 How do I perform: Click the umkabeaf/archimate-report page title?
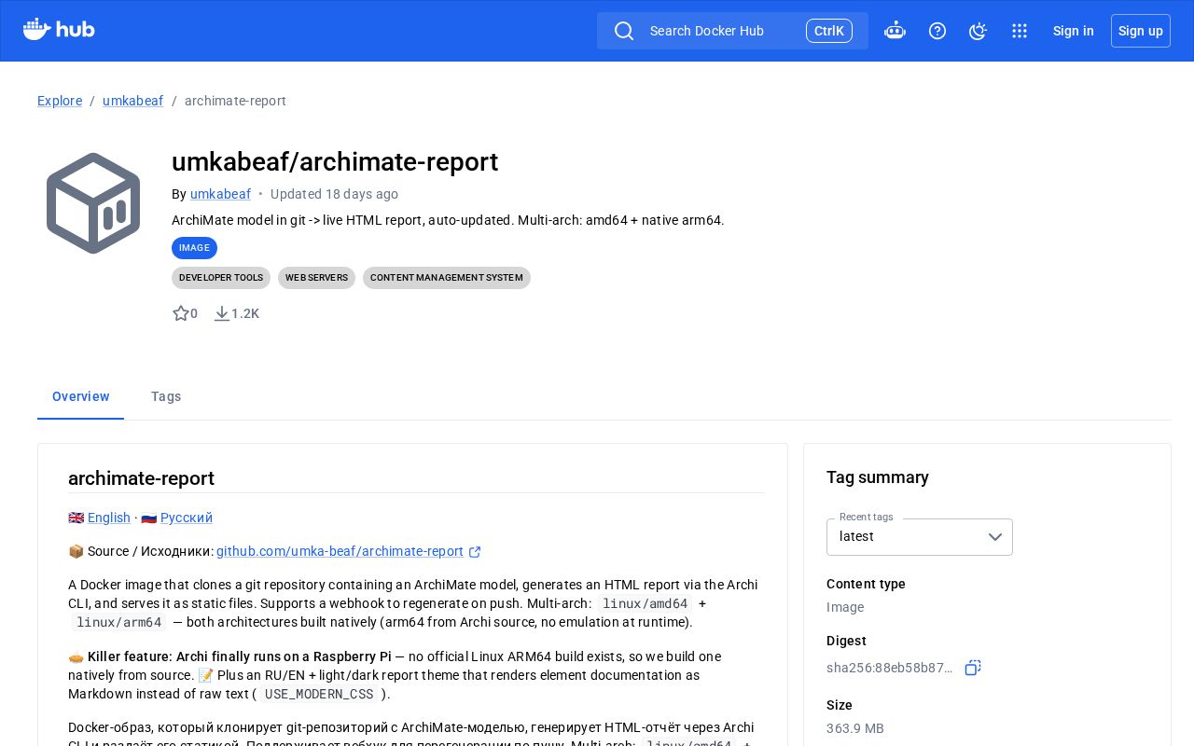(x=335, y=161)
